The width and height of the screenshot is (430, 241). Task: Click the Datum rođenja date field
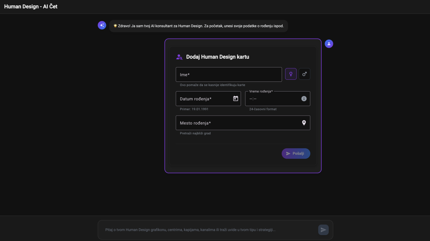coord(204,99)
